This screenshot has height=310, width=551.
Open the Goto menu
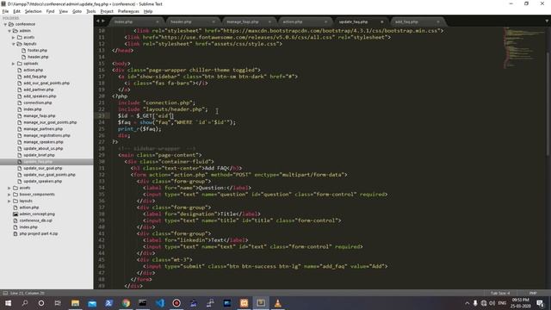[77, 11]
